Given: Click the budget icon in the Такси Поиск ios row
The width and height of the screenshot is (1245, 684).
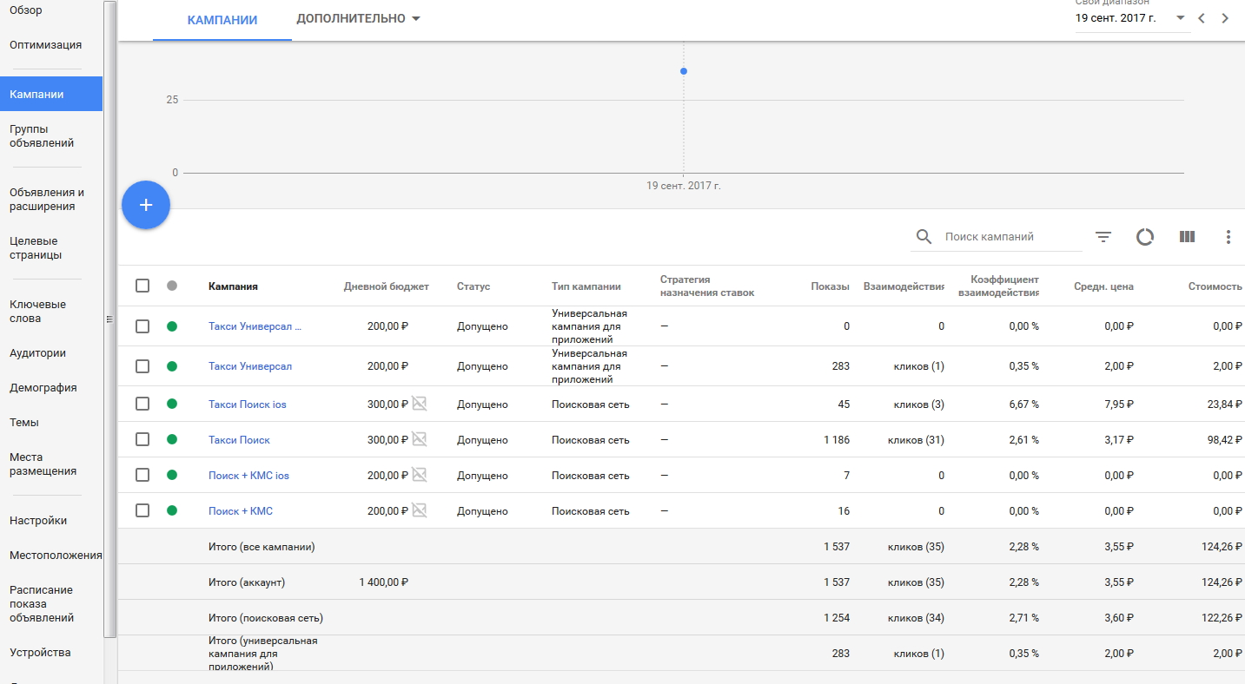Looking at the screenshot, I should 420,404.
